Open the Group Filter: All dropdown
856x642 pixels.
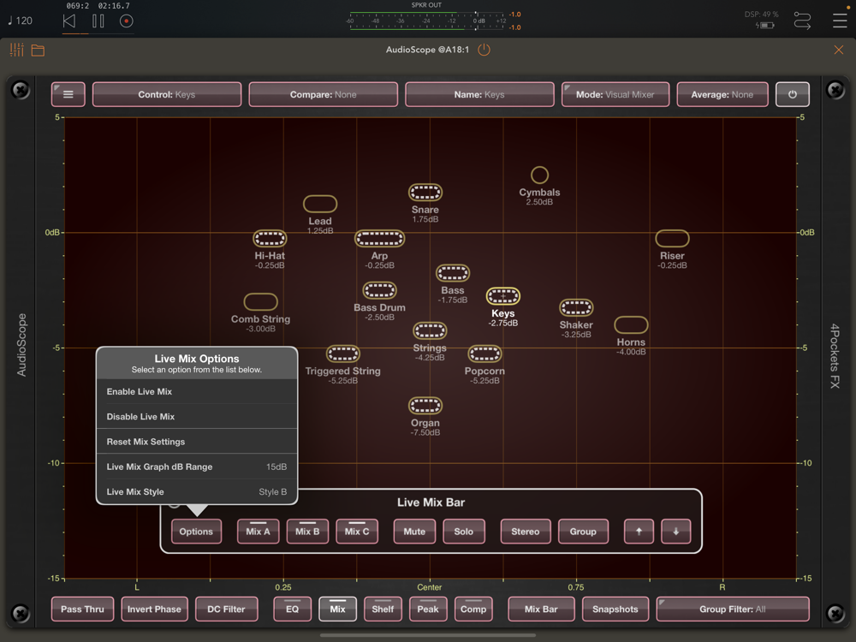[x=733, y=609]
